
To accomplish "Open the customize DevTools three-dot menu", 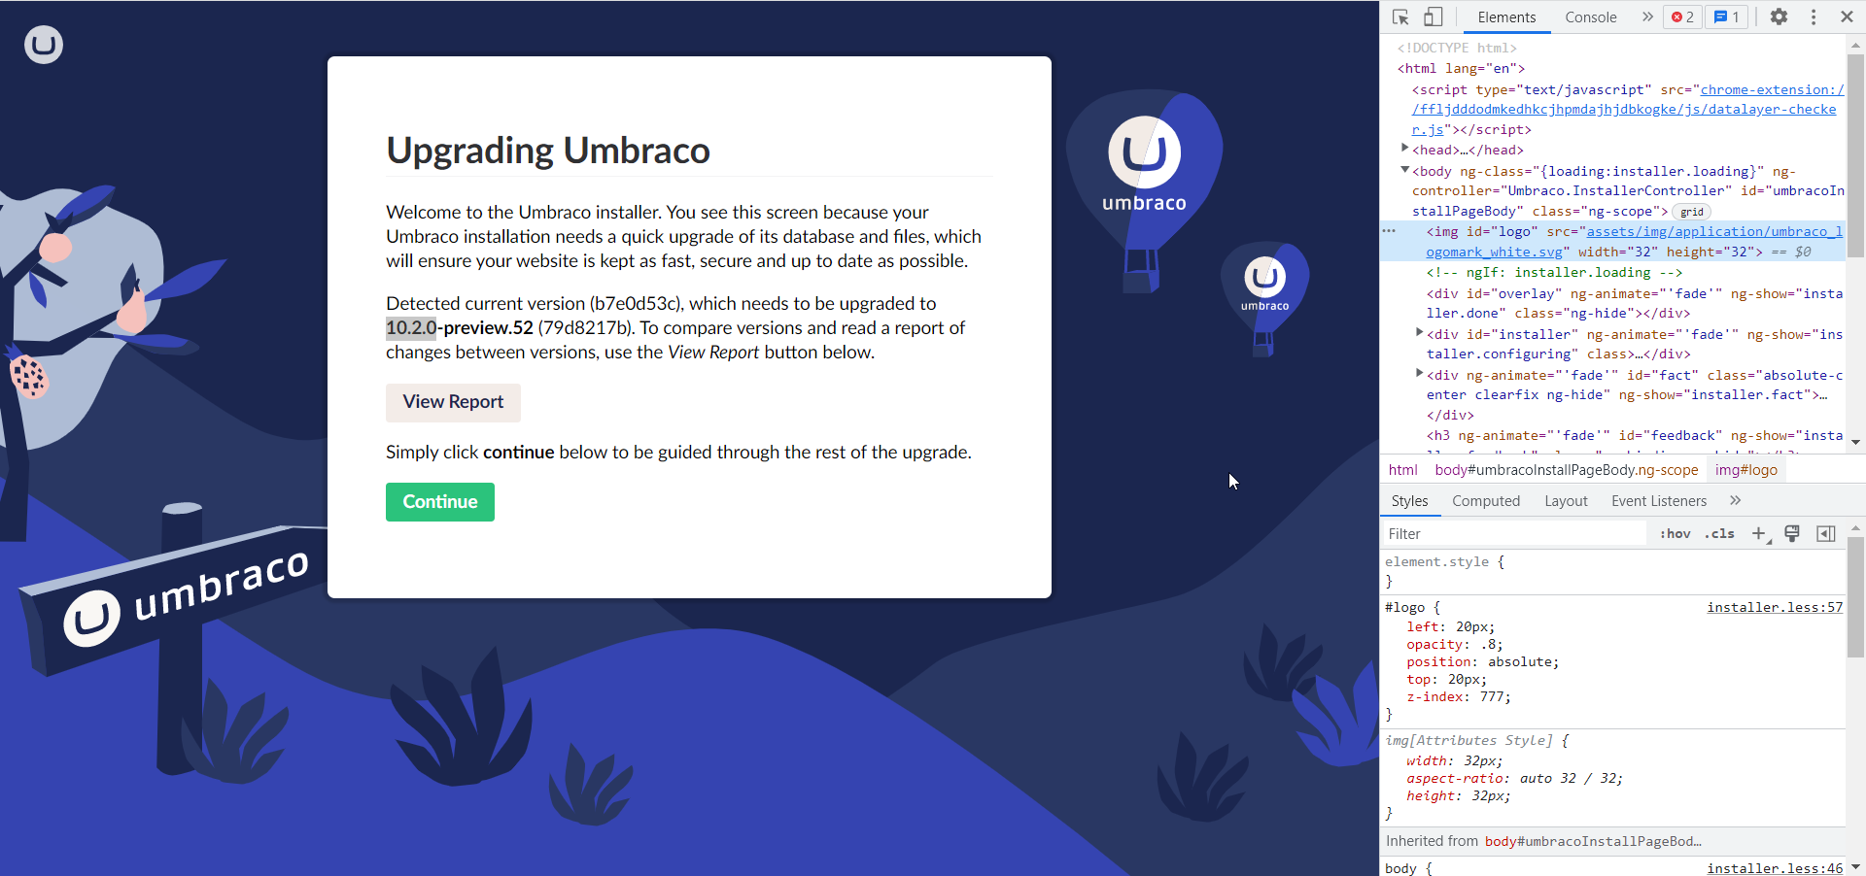I will tap(1814, 17).
